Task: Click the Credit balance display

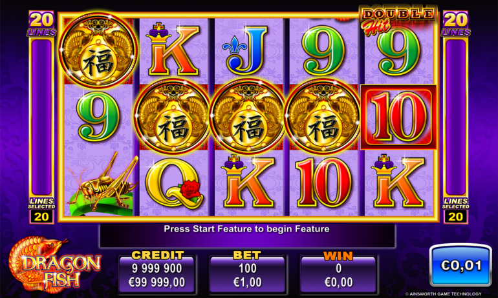Action: click(157, 272)
